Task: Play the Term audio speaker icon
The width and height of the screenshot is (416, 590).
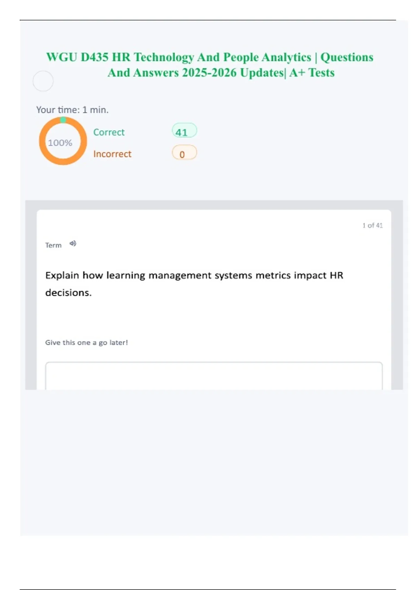Action: [72, 244]
